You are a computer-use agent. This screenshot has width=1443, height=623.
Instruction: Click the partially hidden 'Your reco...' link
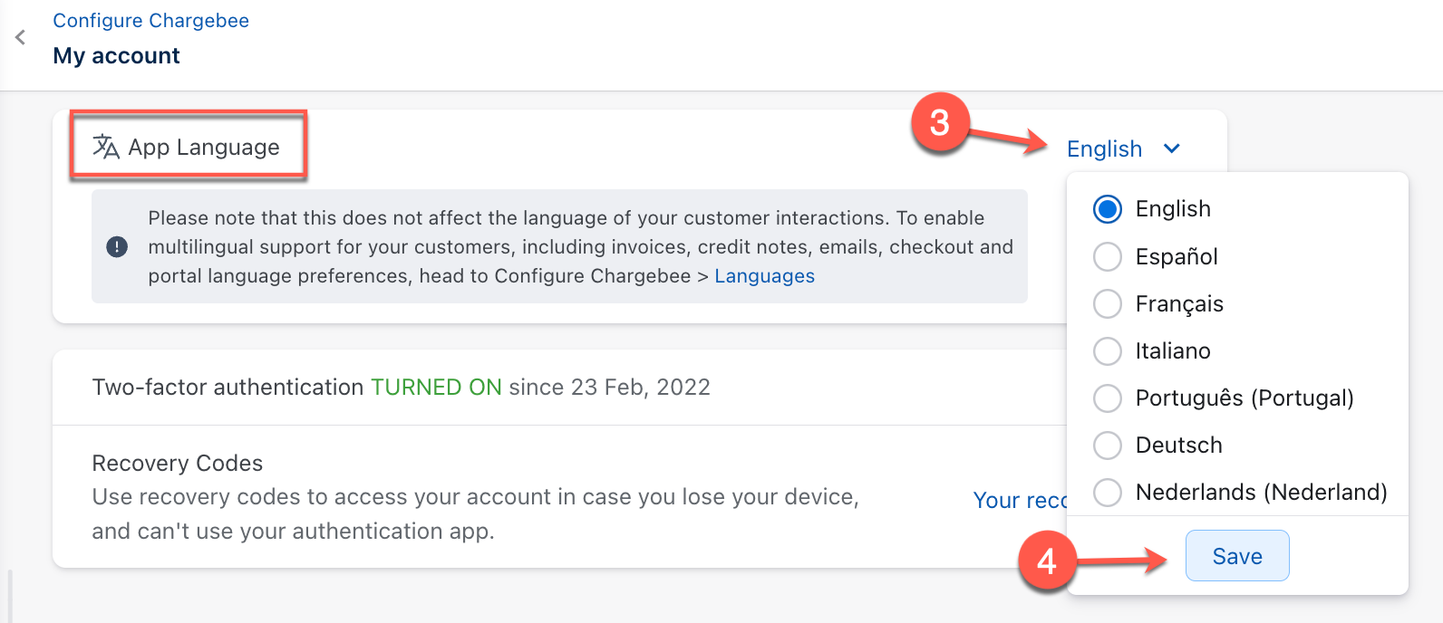pos(1019,500)
